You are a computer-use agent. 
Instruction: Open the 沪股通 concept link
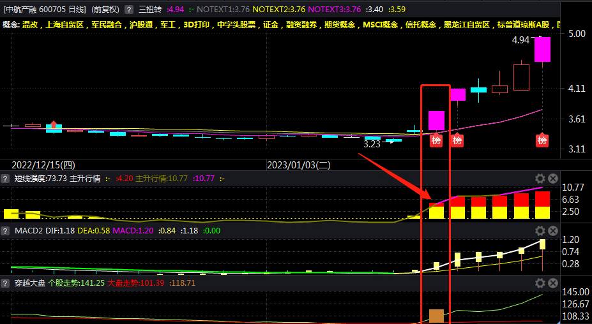tap(141, 25)
